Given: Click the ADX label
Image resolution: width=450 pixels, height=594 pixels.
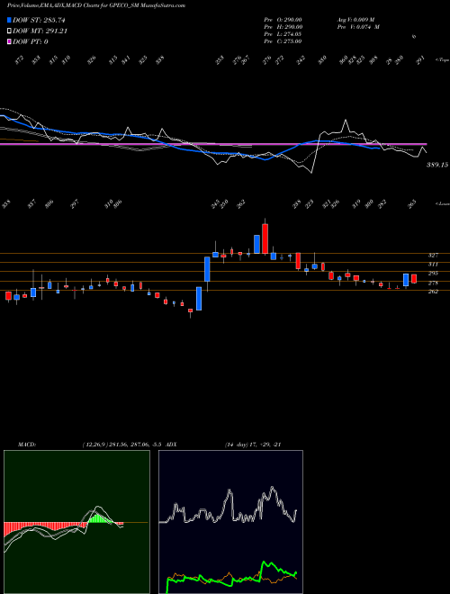Looking at the screenshot, I should 171,445.
